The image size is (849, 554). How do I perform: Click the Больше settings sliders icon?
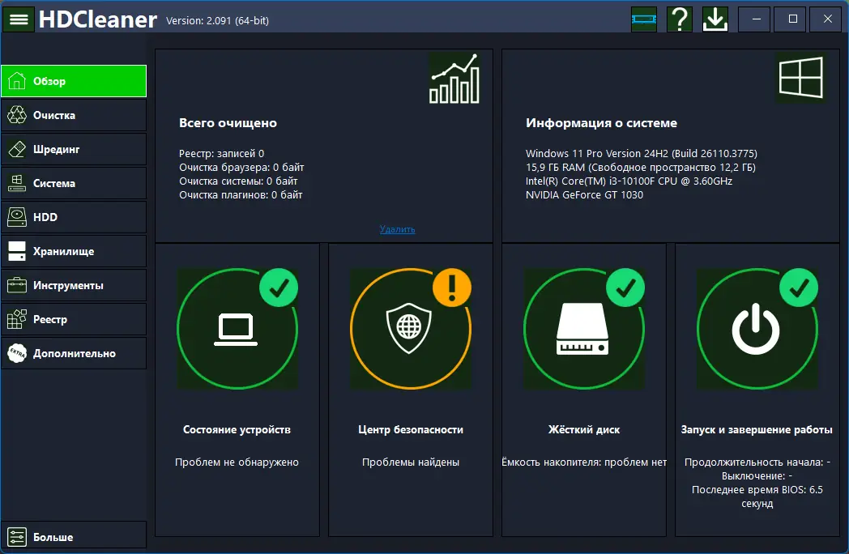17,537
